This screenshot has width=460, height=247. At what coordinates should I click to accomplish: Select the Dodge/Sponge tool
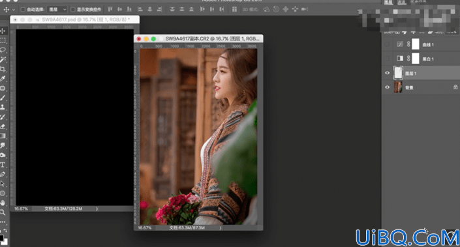coord(3,155)
